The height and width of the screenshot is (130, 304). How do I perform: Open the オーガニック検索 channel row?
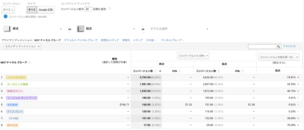17,84
